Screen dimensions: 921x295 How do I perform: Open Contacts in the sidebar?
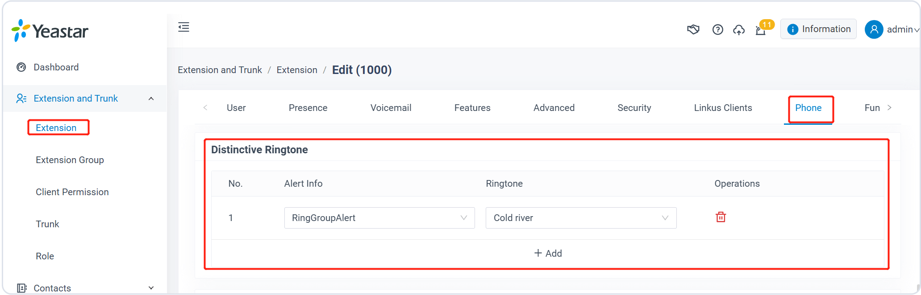pos(52,288)
